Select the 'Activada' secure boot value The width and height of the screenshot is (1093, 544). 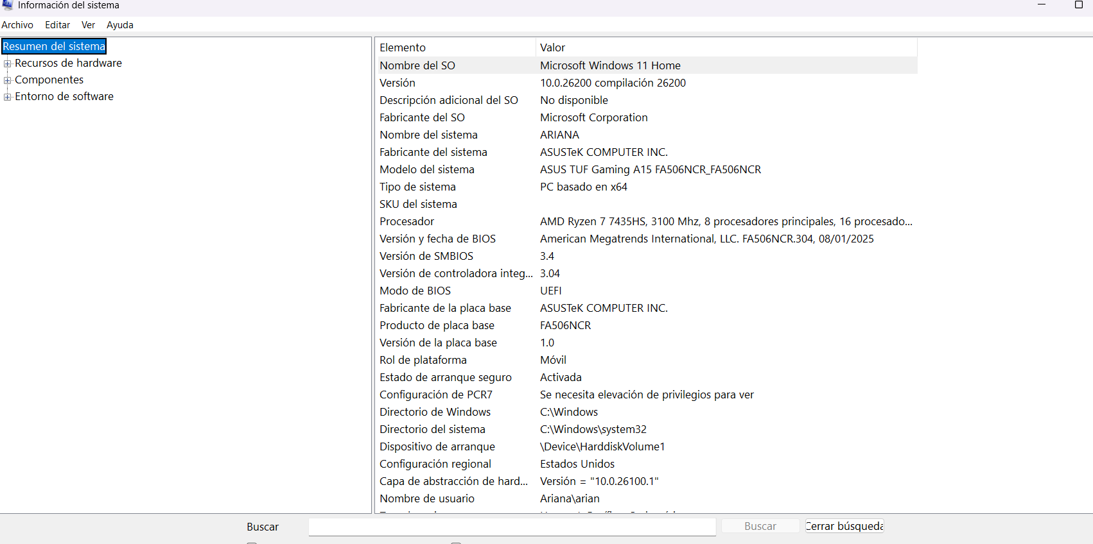561,377
